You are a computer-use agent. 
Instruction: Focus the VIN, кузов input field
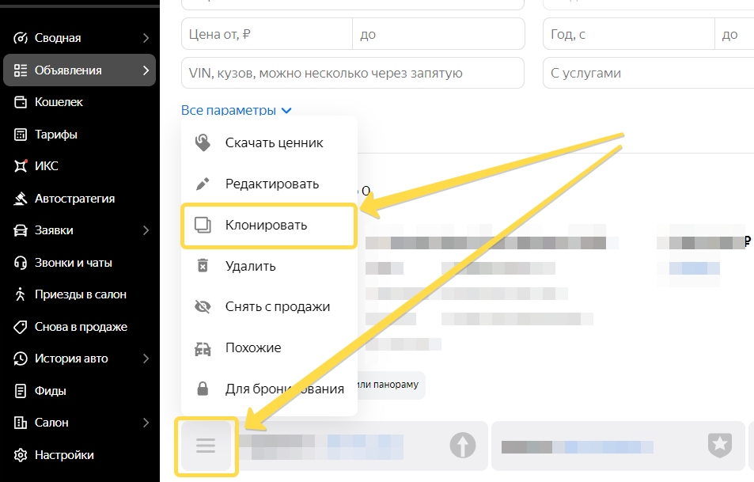[352, 74]
